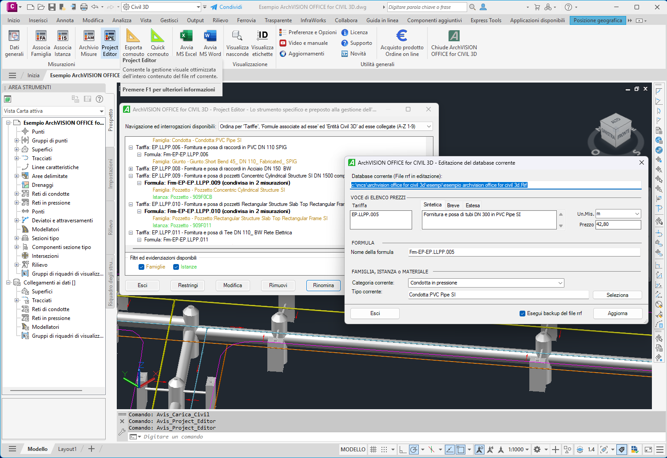Viewport: 667px width, 458px height.
Task: Open the status bar workspace gear
Action: pyautogui.click(x=537, y=450)
